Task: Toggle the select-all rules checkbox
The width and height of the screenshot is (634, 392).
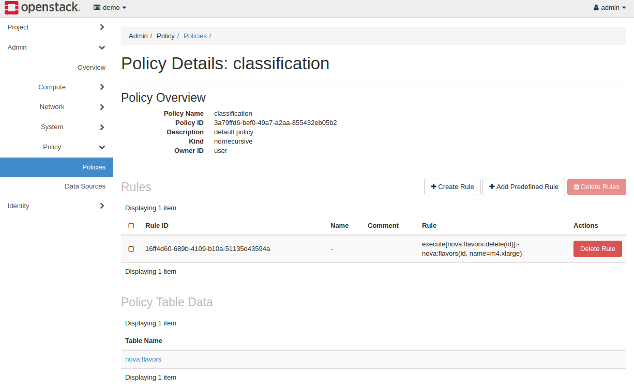Action: [x=131, y=226]
